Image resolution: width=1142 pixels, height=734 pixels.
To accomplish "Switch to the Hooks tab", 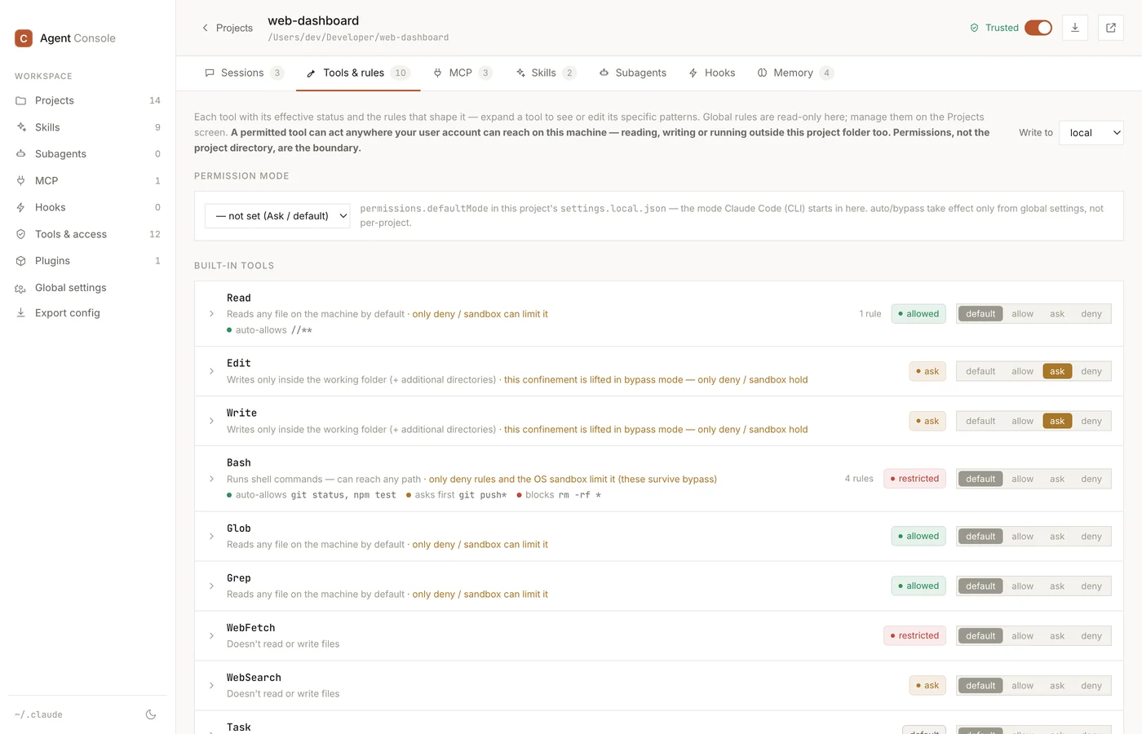I will (712, 73).
